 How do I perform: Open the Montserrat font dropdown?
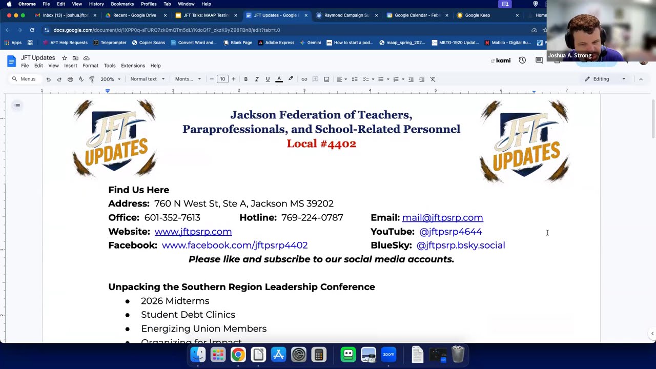click(188, 79)
